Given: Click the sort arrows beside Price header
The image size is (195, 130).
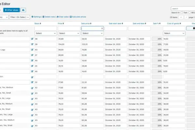Looking at the screenshot, I should pos(63,23).
